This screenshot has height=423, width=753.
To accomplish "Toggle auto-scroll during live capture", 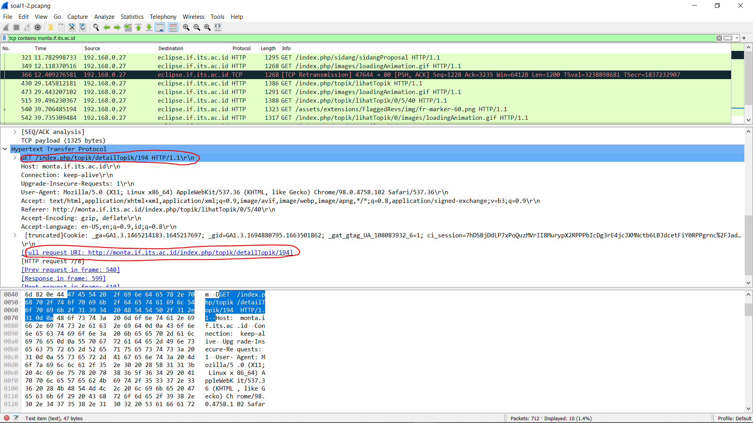I will 160,27.
